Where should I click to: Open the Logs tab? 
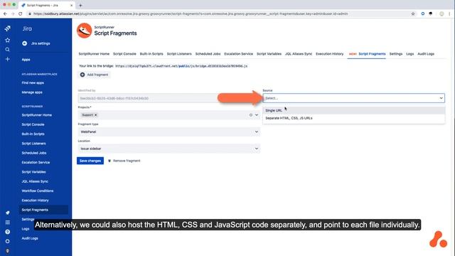coord(410,54)
